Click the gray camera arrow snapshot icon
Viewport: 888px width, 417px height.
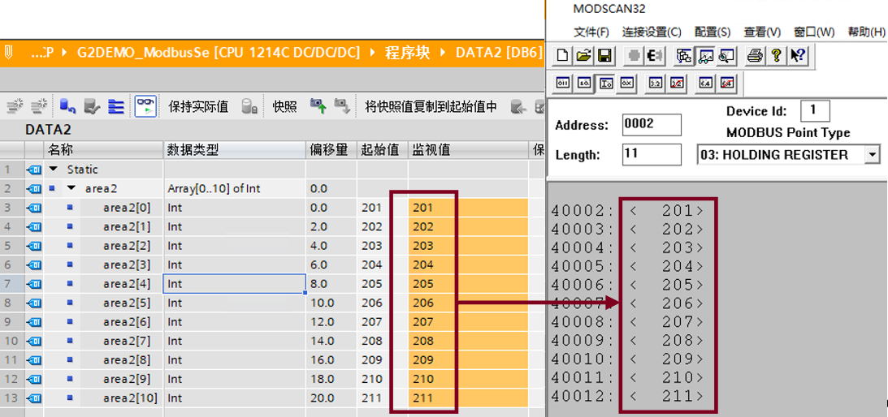click(341, 105)
